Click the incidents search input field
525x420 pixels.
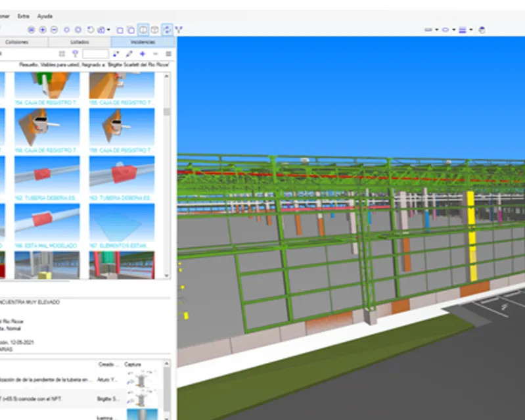pyautogui.click(x=95, y=54)
